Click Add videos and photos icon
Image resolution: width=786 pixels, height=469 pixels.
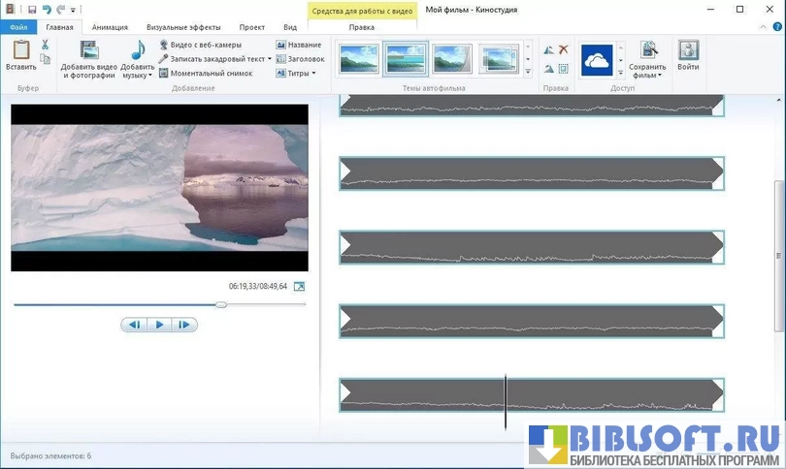[x=89, y=51]
